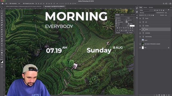Screen dimensions: 172x96
Task: Delete layer with trash icon
Action: 169,95
